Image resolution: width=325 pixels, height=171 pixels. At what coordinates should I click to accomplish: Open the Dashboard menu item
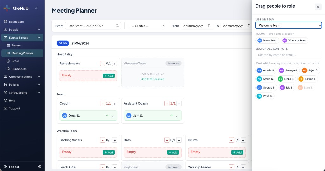[22, 22]
